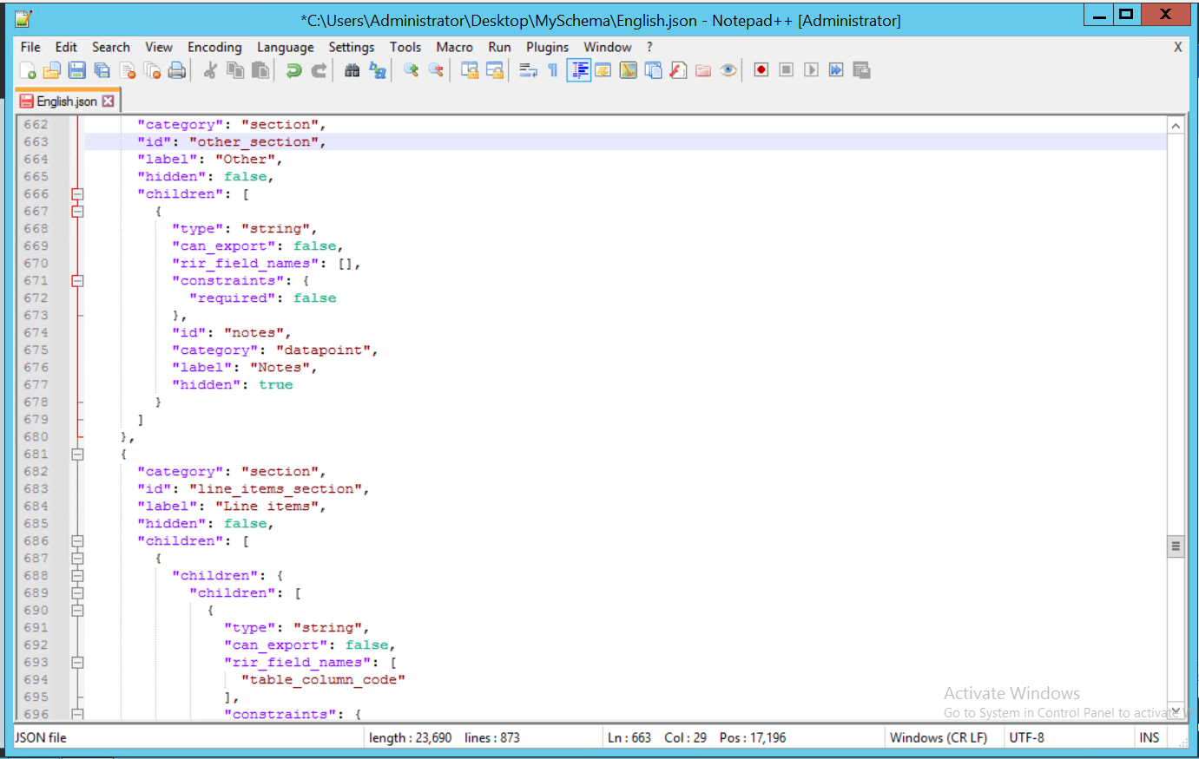The image size is (1199, 759).
Task: Play recorded macro using playback icon
Action: pos(811,69)
